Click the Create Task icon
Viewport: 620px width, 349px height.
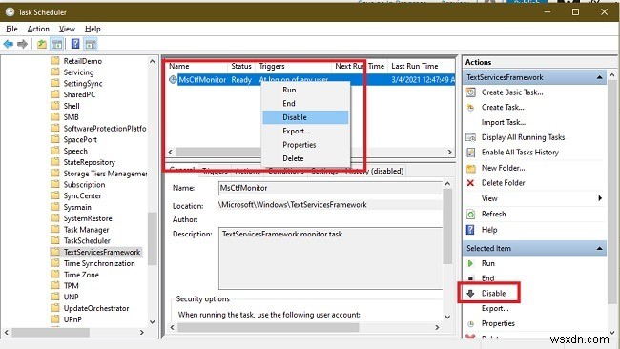point(470,108)
